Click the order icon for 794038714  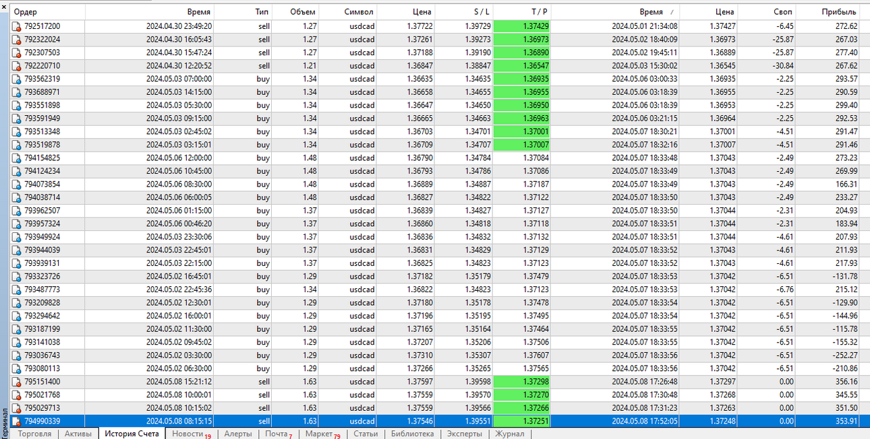tap(16, 197)
